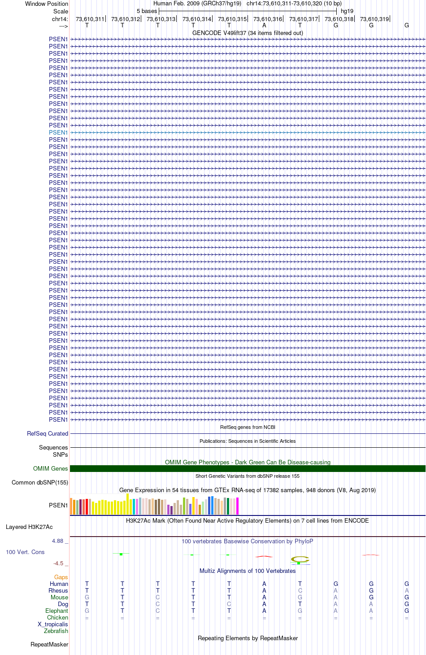Open Basewise Conservation by PhyloP title

[x=248, y=541]
